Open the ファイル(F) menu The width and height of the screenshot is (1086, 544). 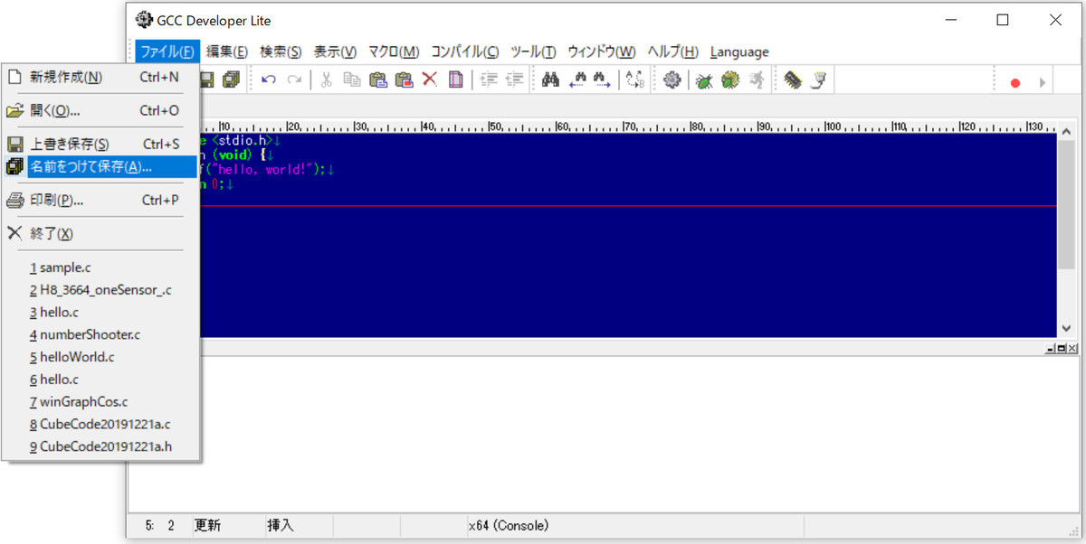(167, 52)
